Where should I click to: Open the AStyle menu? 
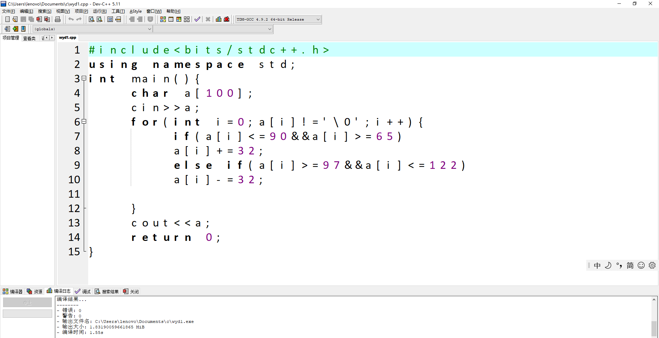tap(136, 11)
